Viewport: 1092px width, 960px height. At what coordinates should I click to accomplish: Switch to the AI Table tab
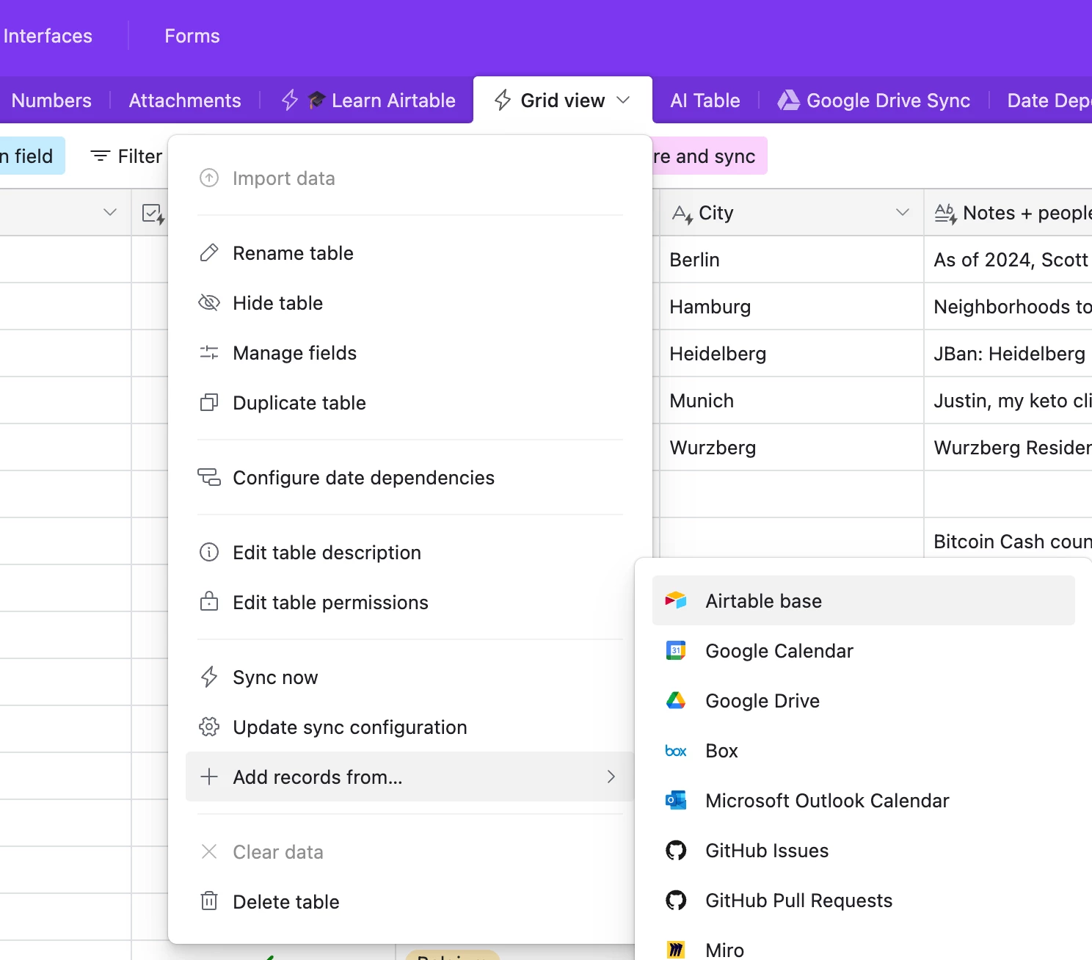[705, 100]
